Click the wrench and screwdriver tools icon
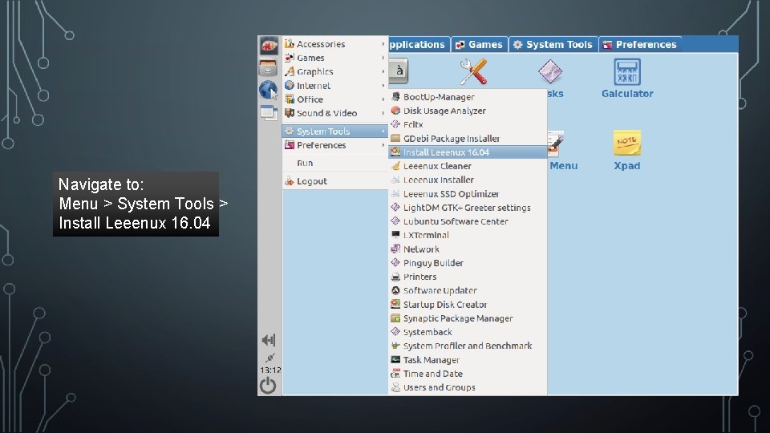Screen dimensions: 770x433 tap(473, 71)
